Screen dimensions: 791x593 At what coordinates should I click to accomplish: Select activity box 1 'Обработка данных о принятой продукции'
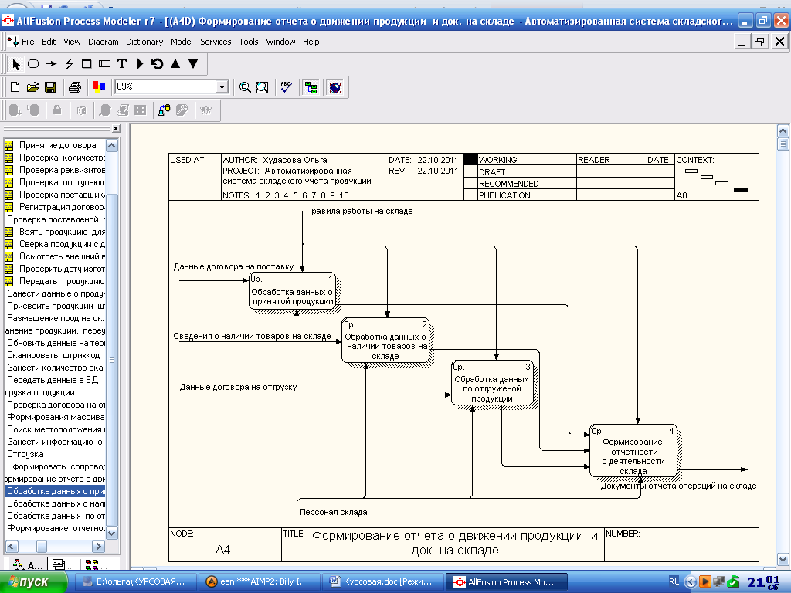point(293,291)
